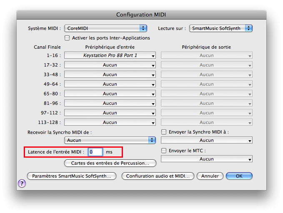Viewport: 283px width, 213px height.
Task: Click the MIDI input latency field
Action: (x=95, y=152)
